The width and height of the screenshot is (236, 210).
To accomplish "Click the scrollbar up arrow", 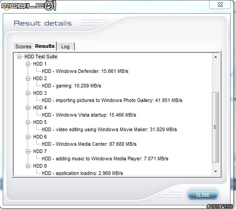I will tap(216, 57).
